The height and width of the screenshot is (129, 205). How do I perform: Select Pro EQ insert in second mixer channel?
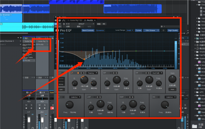point(42,45)
